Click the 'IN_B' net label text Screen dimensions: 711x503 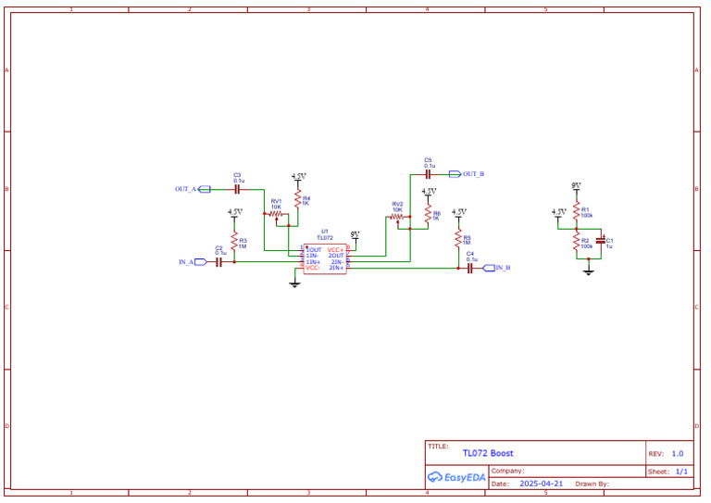[503, 268]
